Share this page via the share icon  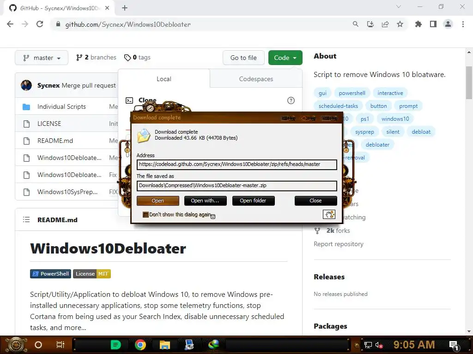pyautogui.click(x=385, y=24)
